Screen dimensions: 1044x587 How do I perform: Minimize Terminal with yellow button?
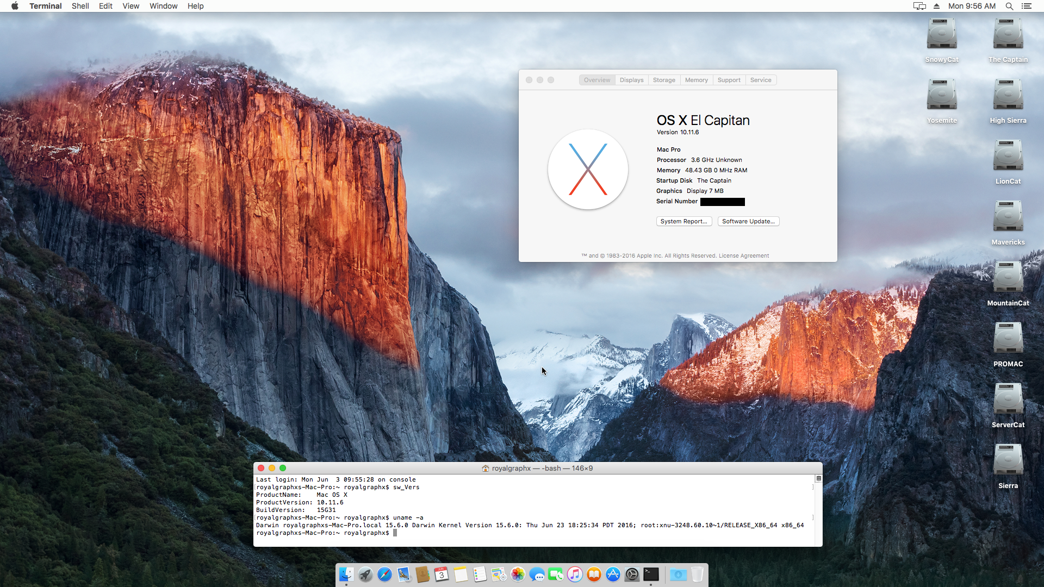[x=272, y=468]
